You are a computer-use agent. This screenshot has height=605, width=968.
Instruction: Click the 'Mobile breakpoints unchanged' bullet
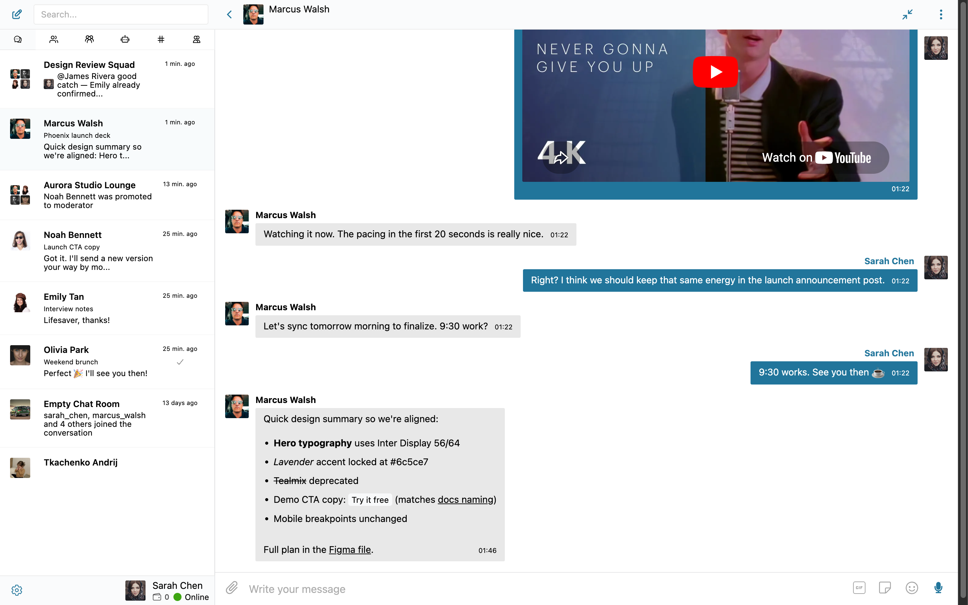coord(340,519)
